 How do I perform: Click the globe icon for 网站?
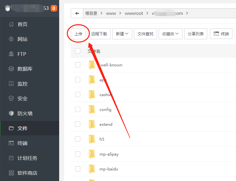click(11, 39)
